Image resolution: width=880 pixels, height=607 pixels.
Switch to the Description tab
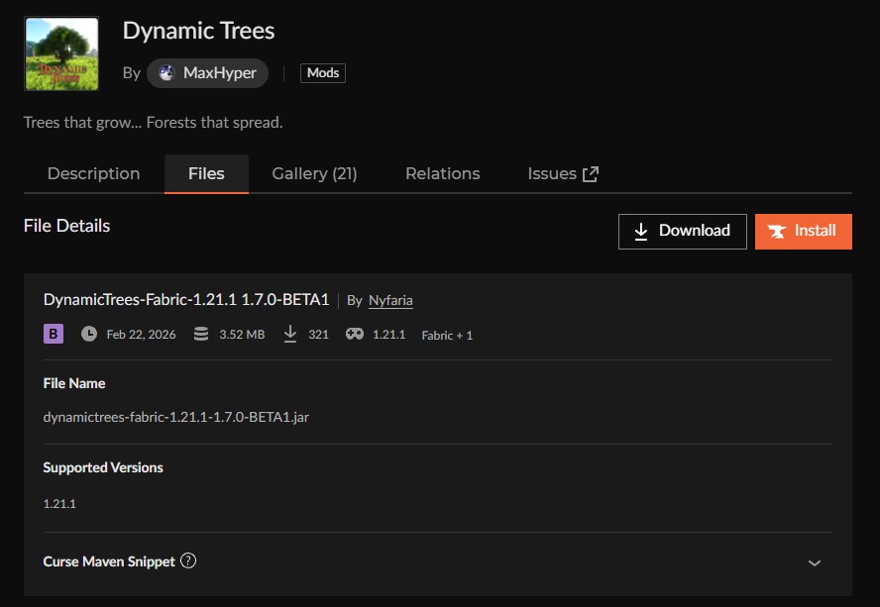pyautogui.click(x=93, y=173)
